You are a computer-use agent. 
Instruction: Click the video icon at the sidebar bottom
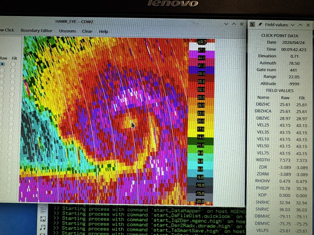pyautogui.click(x=42, y=234)
